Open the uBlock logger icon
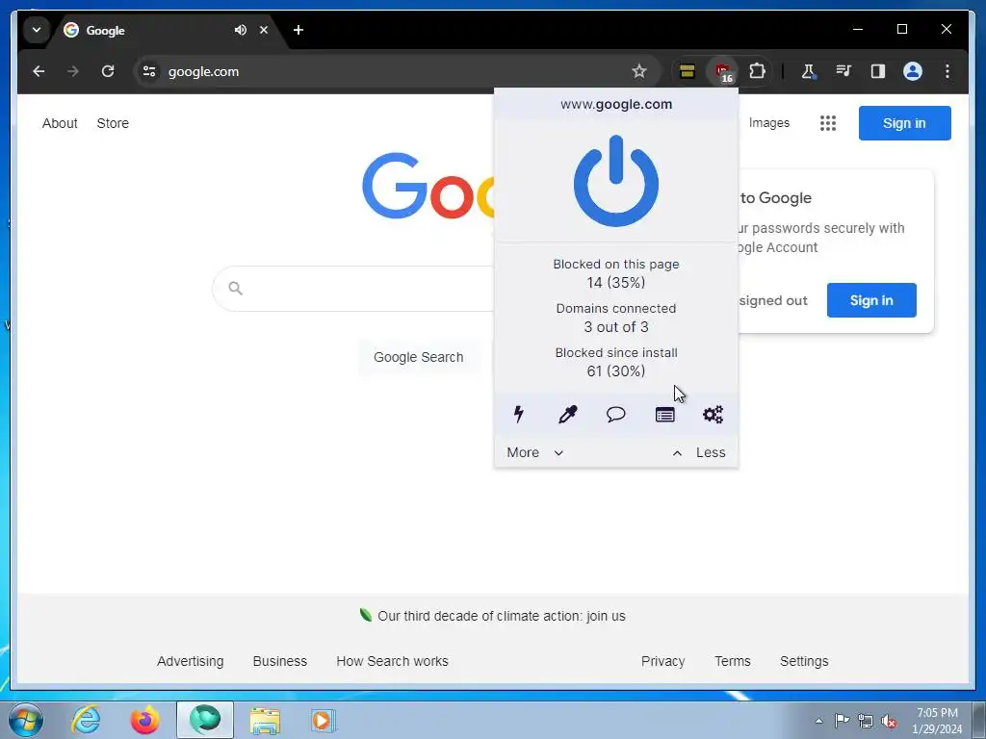The image size is (986, 739). click(664, 414)
